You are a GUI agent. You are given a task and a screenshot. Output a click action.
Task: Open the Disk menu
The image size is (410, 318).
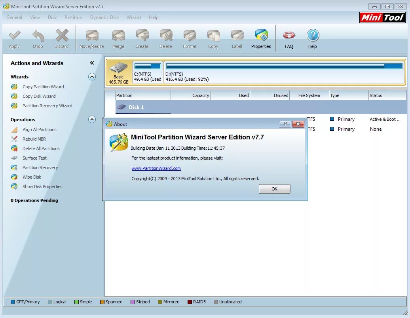pos(52,17)
